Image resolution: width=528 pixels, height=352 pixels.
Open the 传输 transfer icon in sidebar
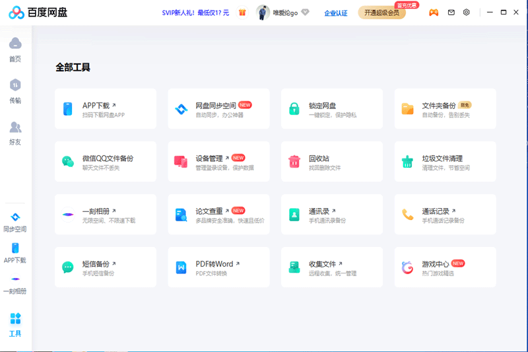click(15, 85)
